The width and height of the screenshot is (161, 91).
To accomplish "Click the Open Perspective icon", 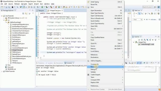I will click(x=155, y=7).
